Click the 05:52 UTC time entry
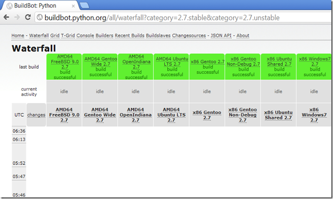This screenshot has height=199, width=333. tap(19, 163)
